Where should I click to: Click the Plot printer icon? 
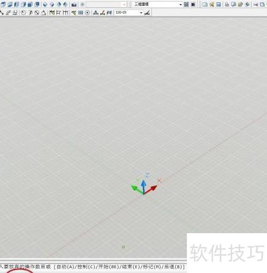click(227, 4)
